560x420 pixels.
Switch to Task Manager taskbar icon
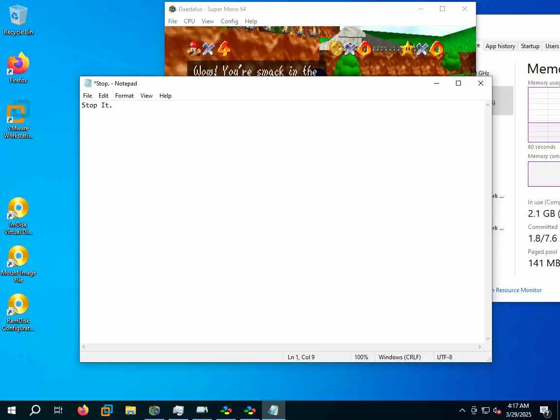click(x=178, y=410)
